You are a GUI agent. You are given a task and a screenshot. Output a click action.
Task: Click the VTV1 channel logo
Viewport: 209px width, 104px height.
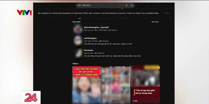pyautogui.click(x=24, y=13)
